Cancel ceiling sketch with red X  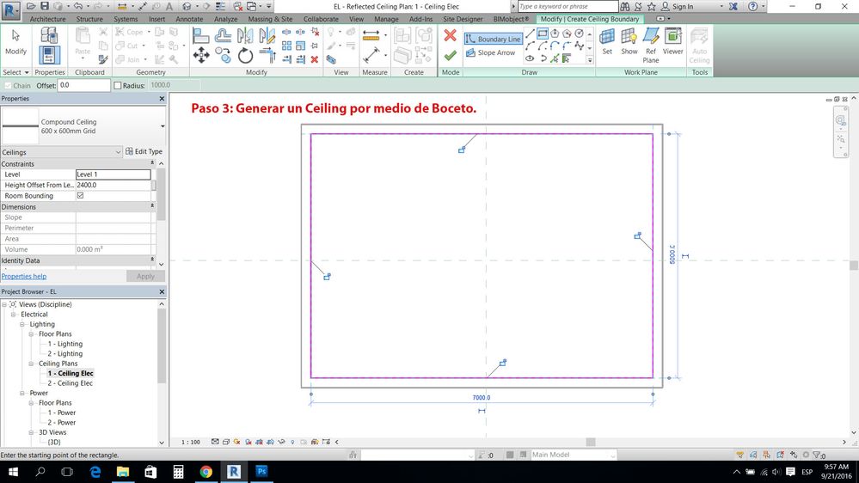(451, 36)
